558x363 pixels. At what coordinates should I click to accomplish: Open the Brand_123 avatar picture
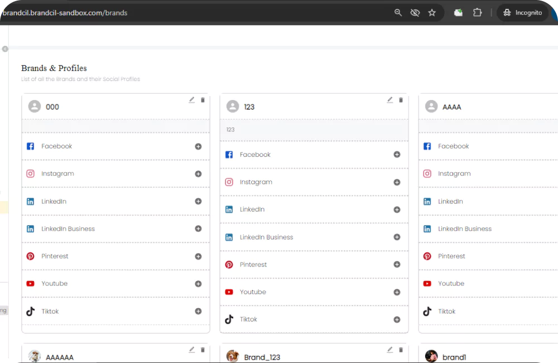coord(233,356)
